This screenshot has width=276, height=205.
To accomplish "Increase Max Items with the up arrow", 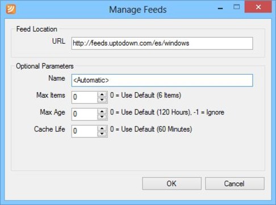I will coord(102,95).
